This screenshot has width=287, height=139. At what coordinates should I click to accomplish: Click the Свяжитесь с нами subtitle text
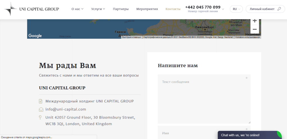pyautogui.click(x=89, y=75)
